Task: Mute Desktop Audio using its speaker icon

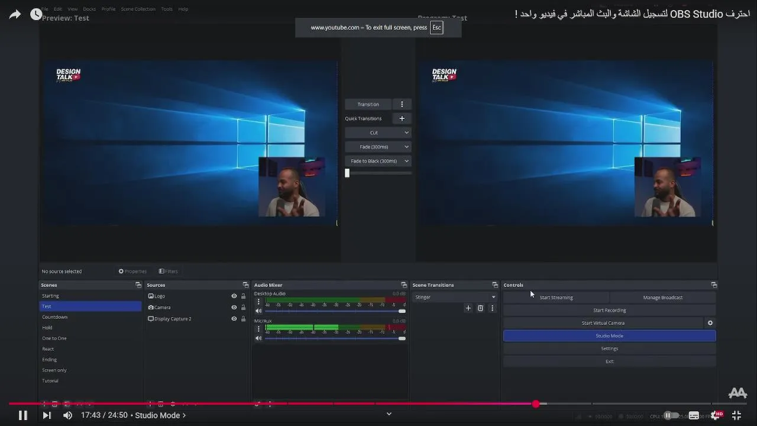Action: click(258, 311)
